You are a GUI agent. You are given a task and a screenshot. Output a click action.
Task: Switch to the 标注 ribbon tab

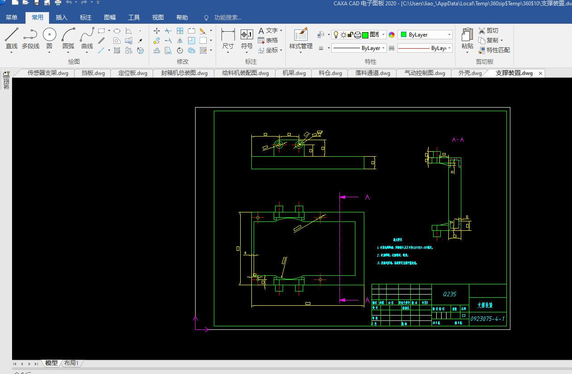click(86, 17)
